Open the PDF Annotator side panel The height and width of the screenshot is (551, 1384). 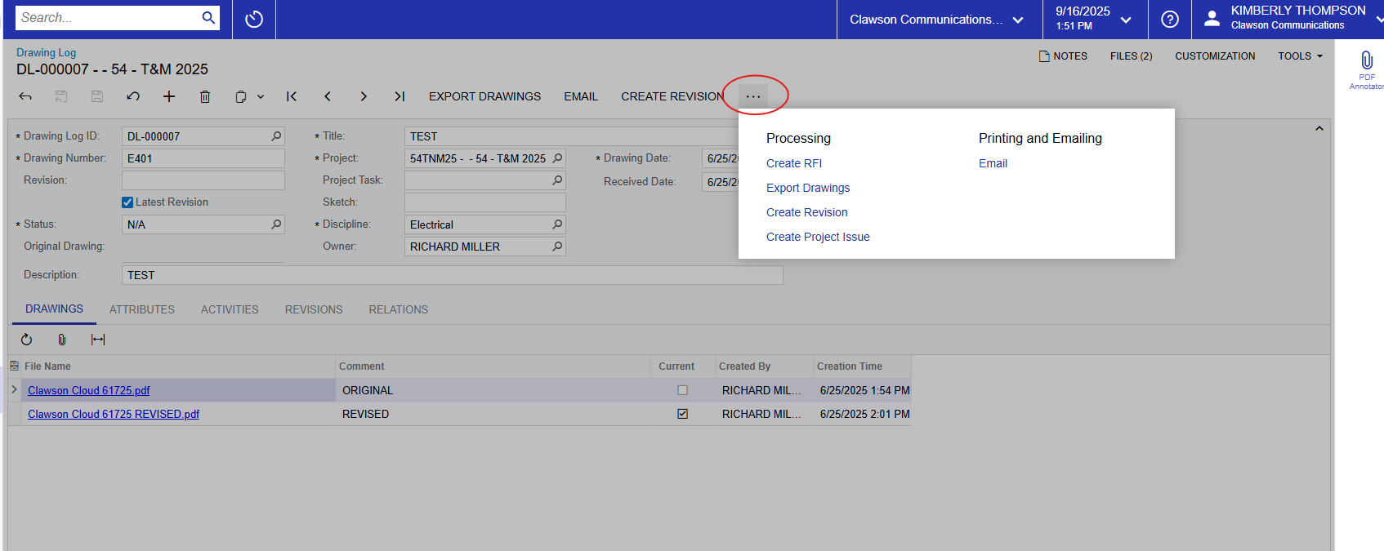click(1366, 69)
